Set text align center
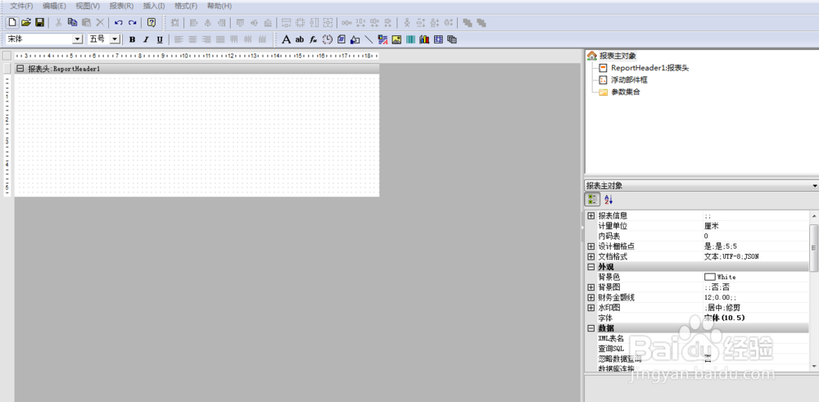Image resolution: width=819 pixels, height=402 pixels. (192, 39)
